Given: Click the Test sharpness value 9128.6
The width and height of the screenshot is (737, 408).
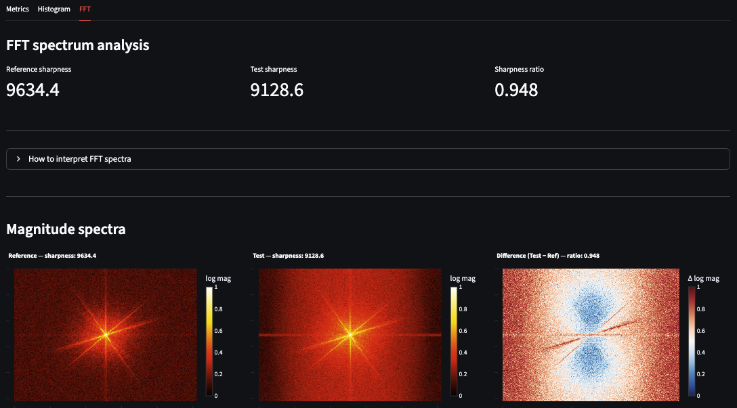Looking at the screenshot, I should point(276,89).
